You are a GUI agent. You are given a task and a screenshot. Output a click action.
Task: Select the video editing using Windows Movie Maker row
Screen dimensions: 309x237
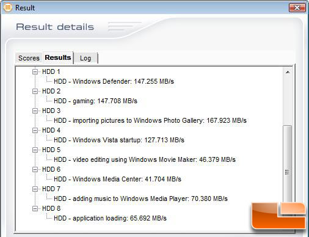coord(145,159)
